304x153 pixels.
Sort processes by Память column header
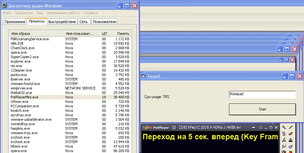point(120,34)
